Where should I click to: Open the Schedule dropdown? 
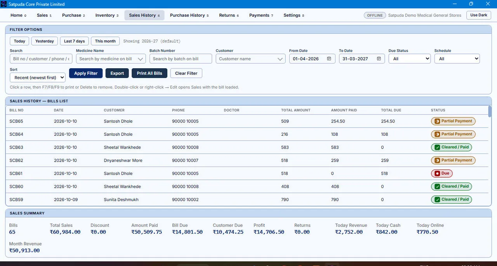click(457, 59)
